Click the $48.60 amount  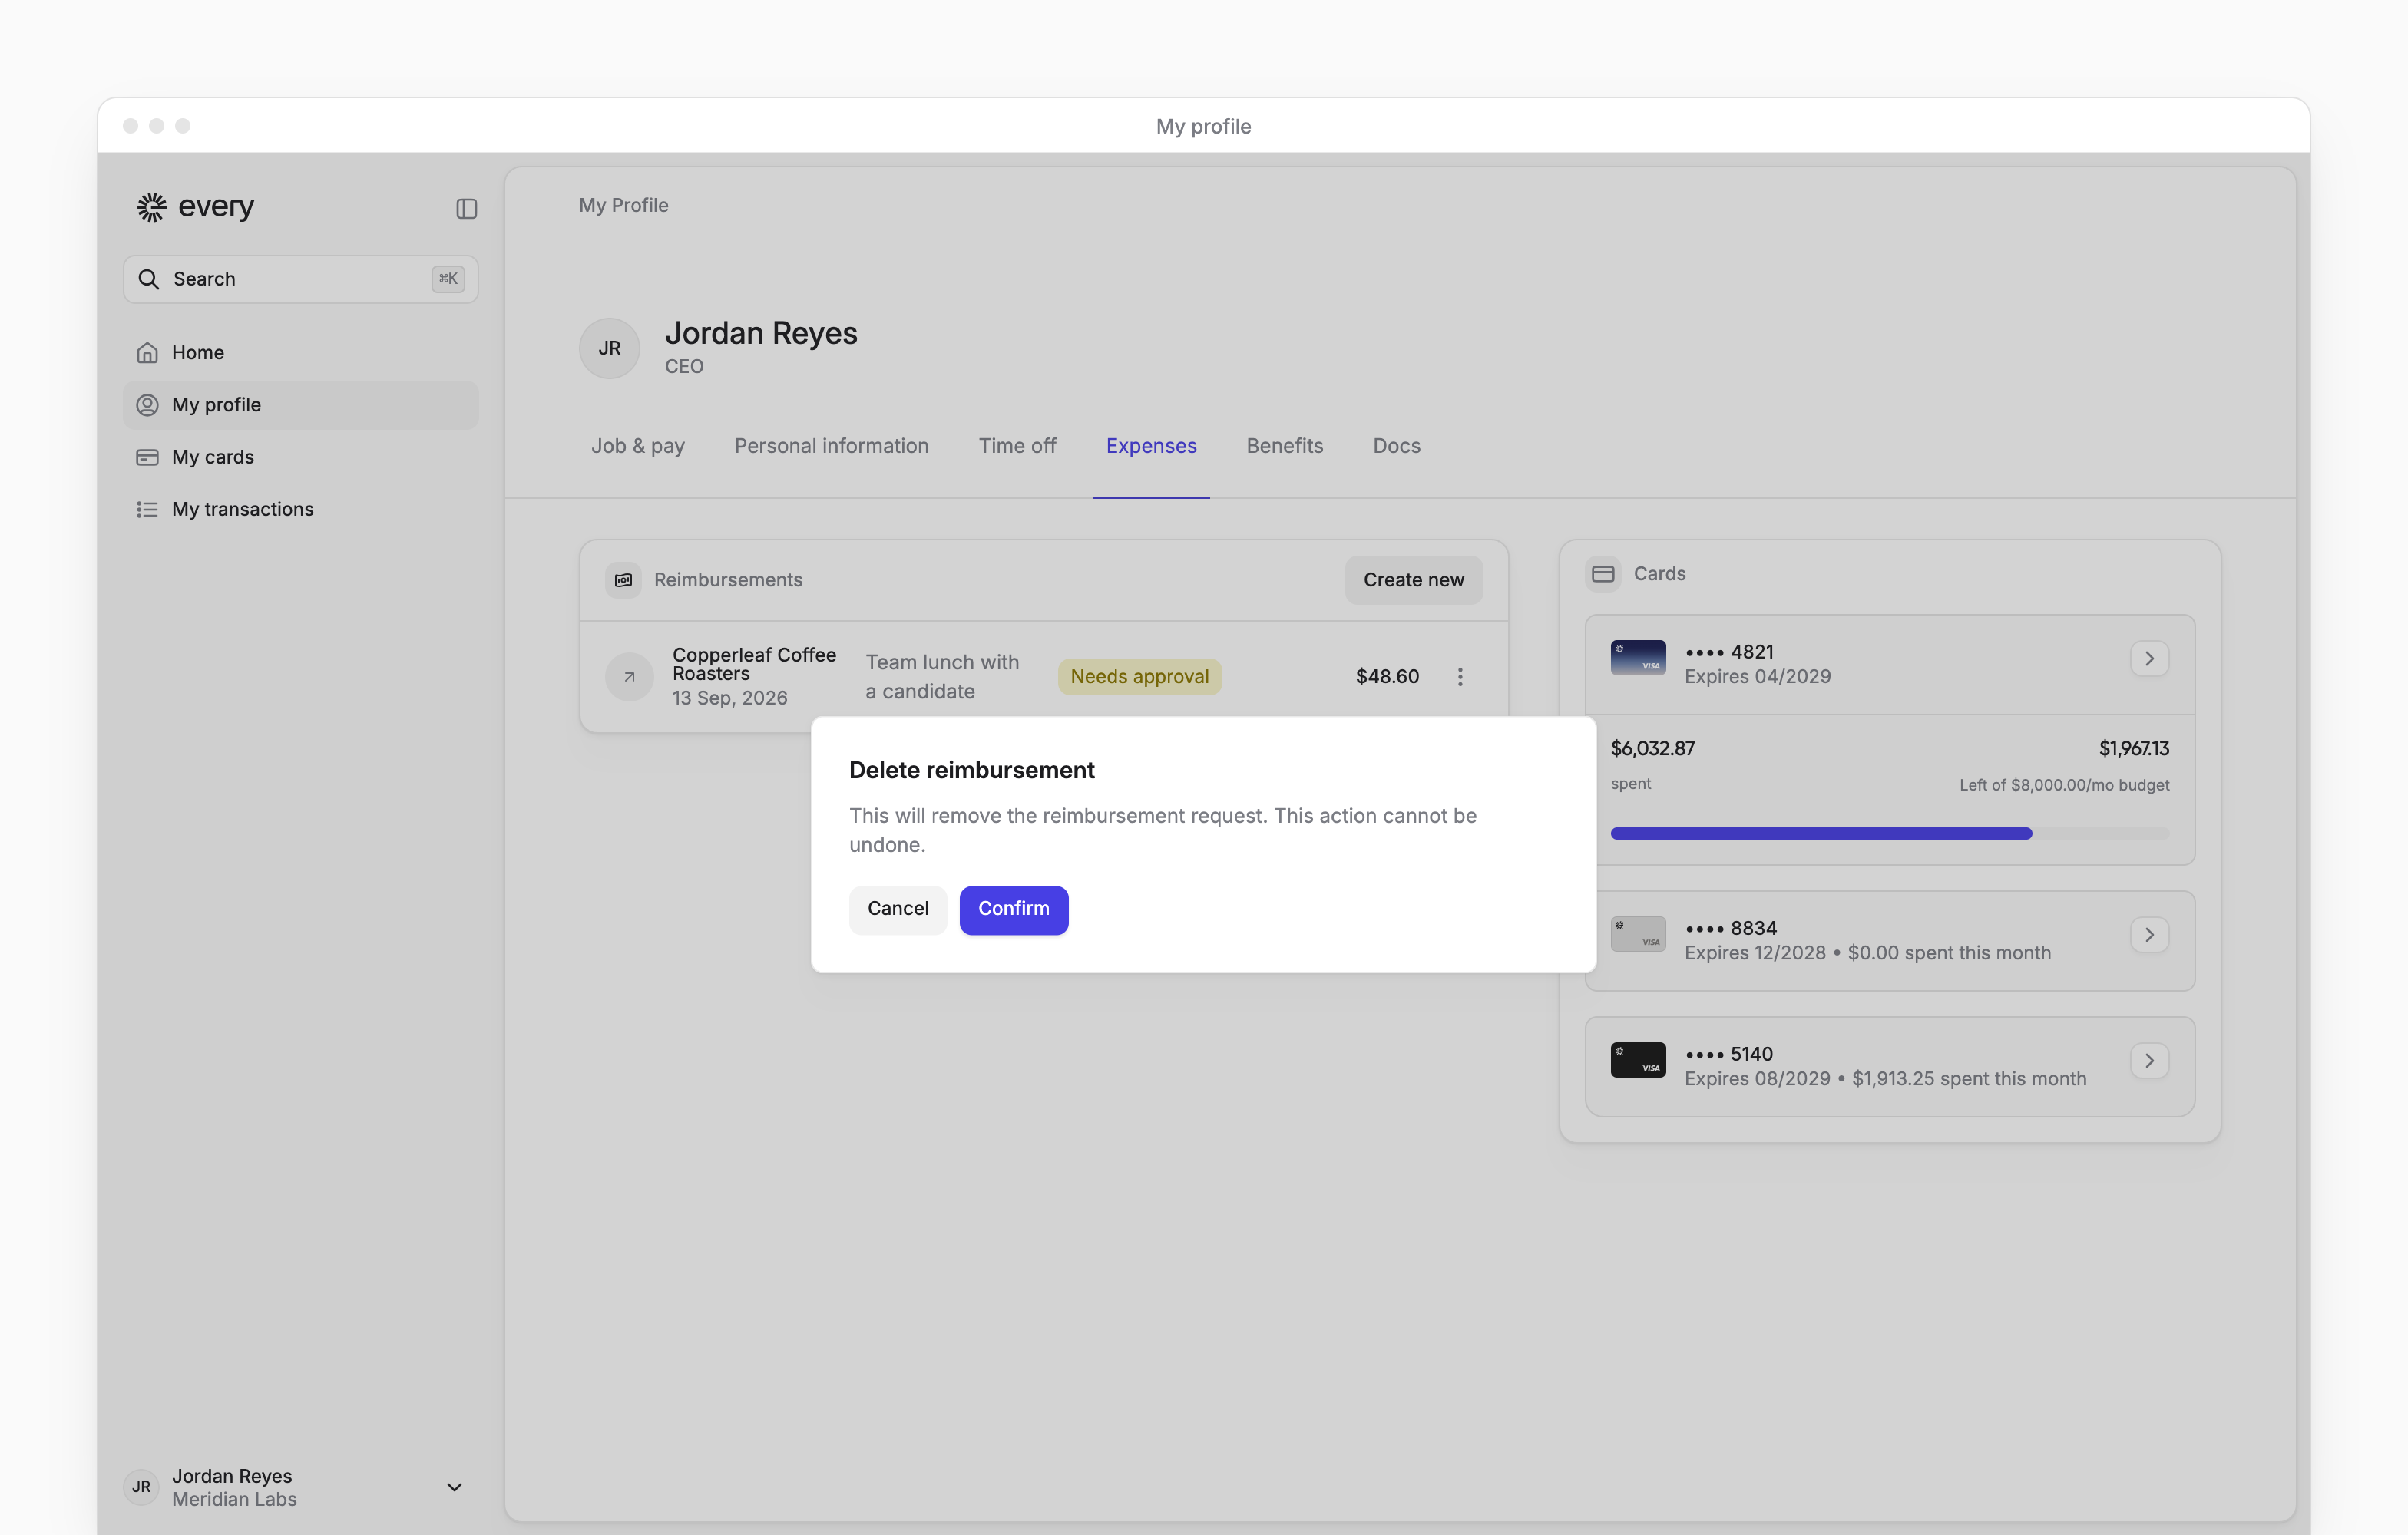point(1387,677)
